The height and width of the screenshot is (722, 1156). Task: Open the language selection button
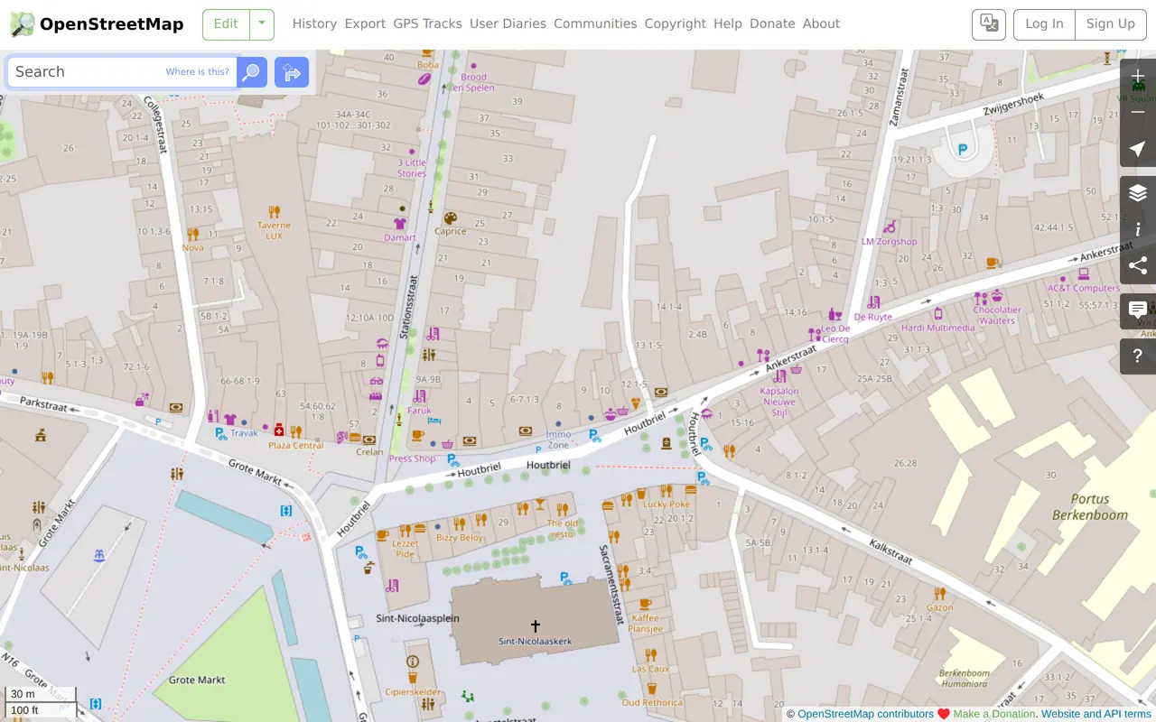click(x=989, y=24)
